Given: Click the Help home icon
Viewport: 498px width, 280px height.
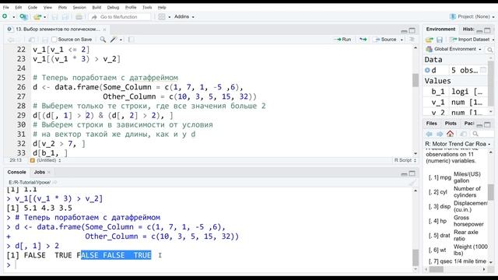Looking at the screenshot, I should coord(450,134).
